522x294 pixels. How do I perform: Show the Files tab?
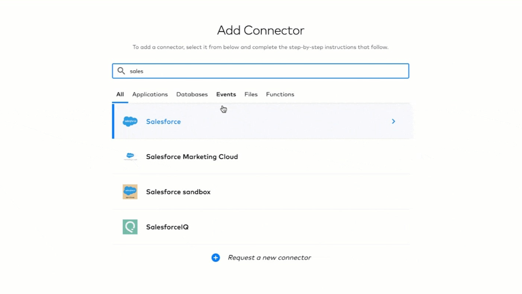coord(251,94)
